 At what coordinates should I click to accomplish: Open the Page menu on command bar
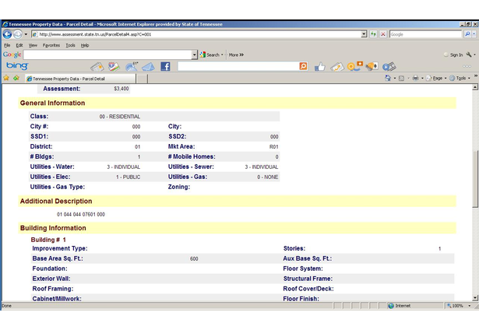(x=436, y=79)
